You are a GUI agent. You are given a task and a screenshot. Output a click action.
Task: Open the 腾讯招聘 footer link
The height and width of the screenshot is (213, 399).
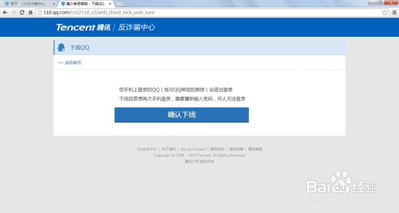236,149
